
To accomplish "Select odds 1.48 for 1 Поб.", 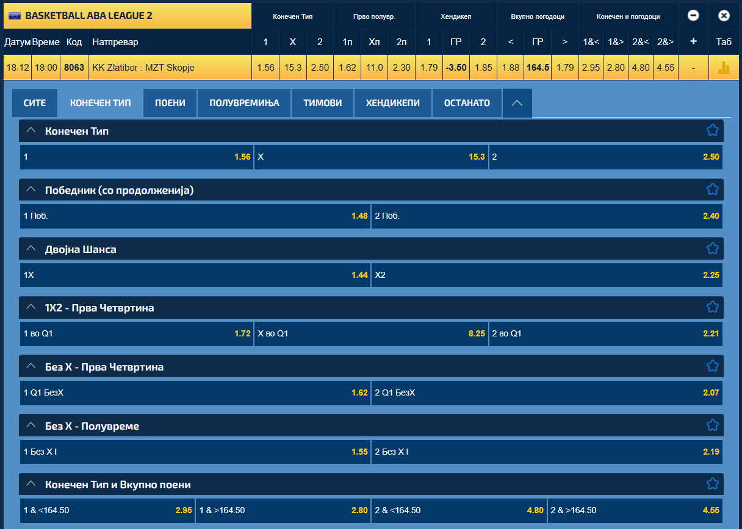I will 195,216.
